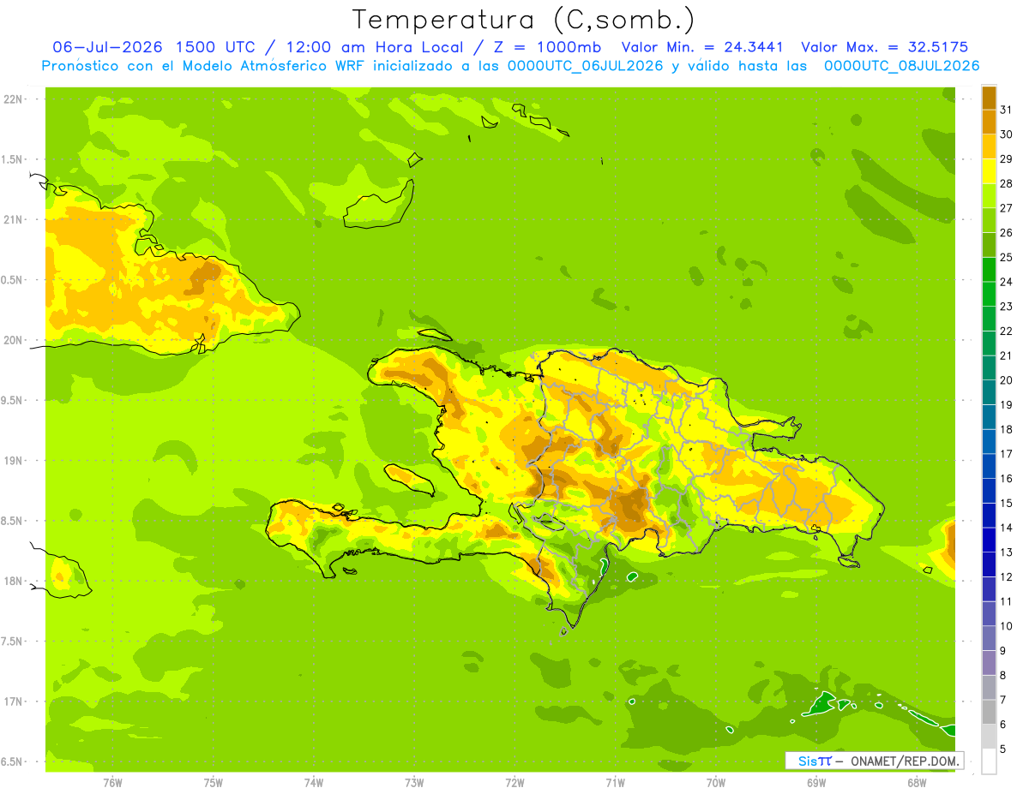Click the "69W" longitude axis label
1029x794 pixels.
pyautogui.click(x=816, y=783)
